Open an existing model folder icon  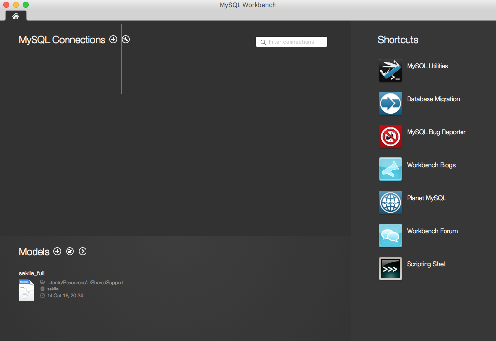[70, 251]
